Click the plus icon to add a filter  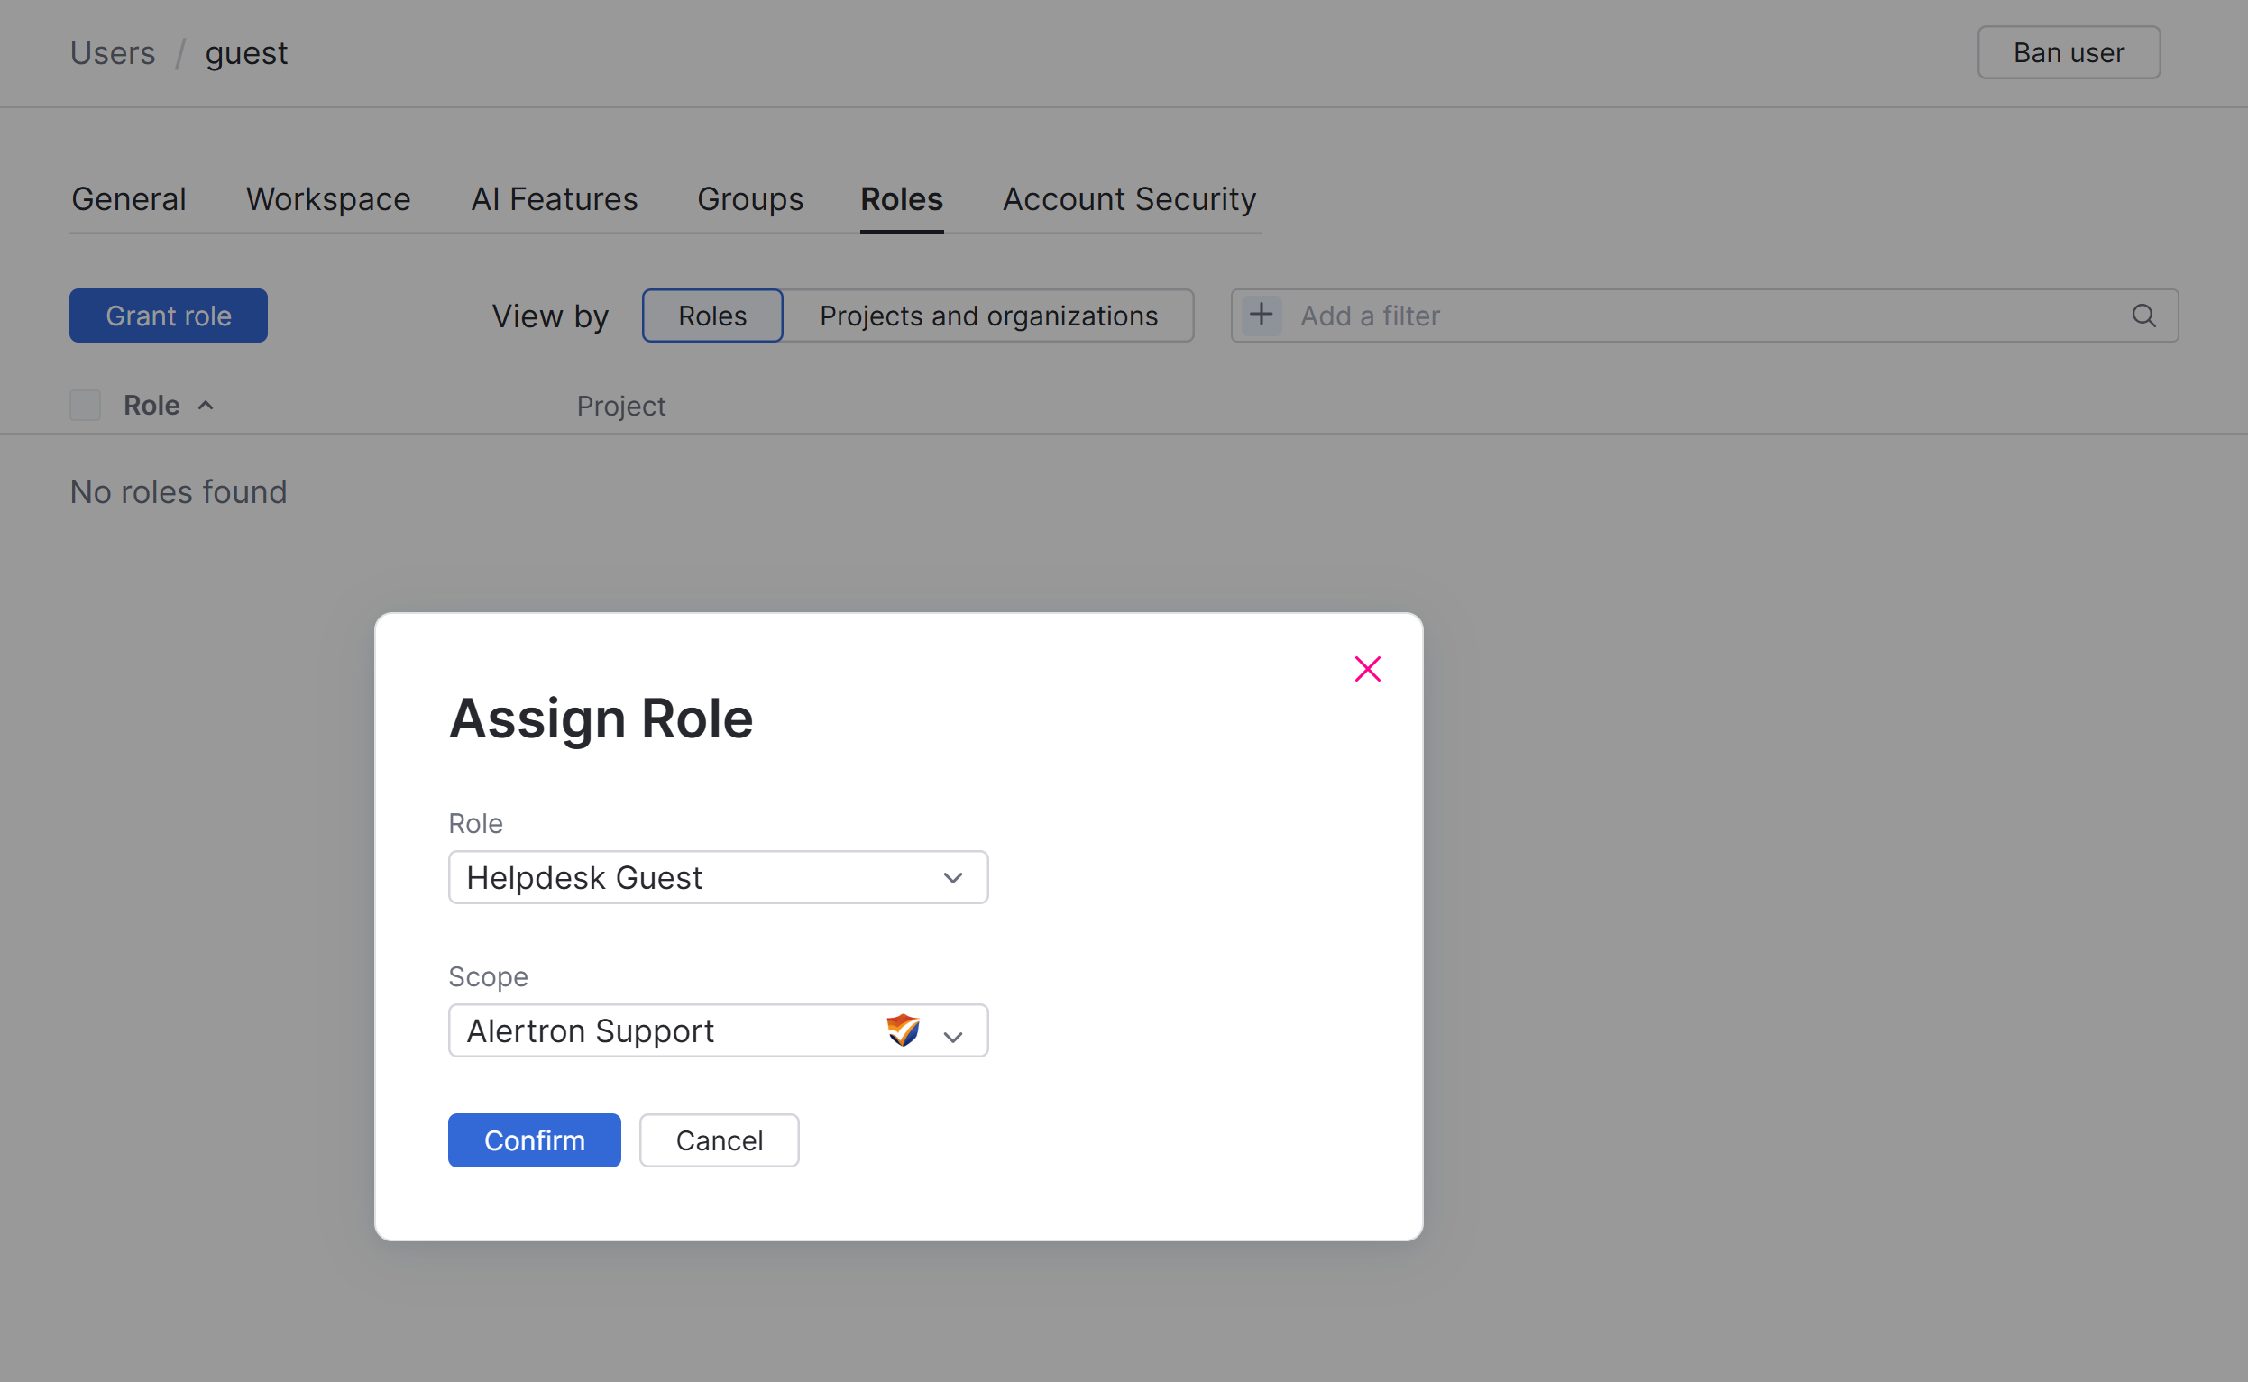pos(1262,316)
